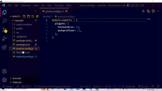Viewport: 162px width, 91px height.
Task: Open the Run and Debug view
Action: (4, 39)
